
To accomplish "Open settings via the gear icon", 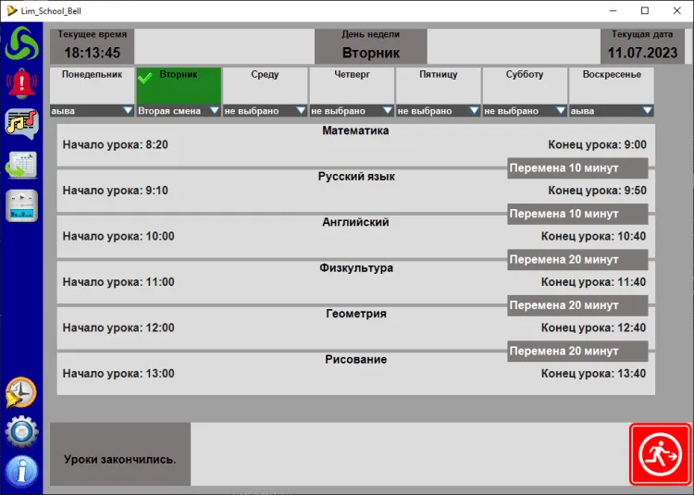I will (x=20, y=432).
